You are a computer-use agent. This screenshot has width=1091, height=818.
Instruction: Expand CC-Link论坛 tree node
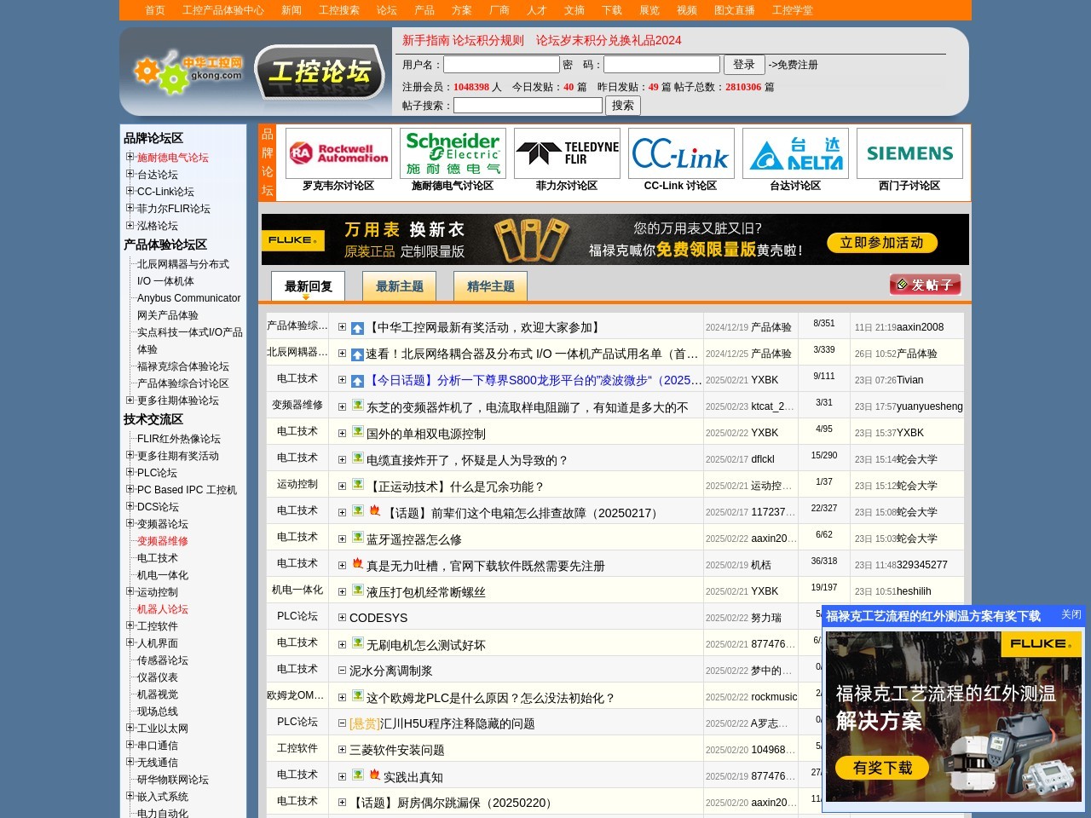point(130,191)
